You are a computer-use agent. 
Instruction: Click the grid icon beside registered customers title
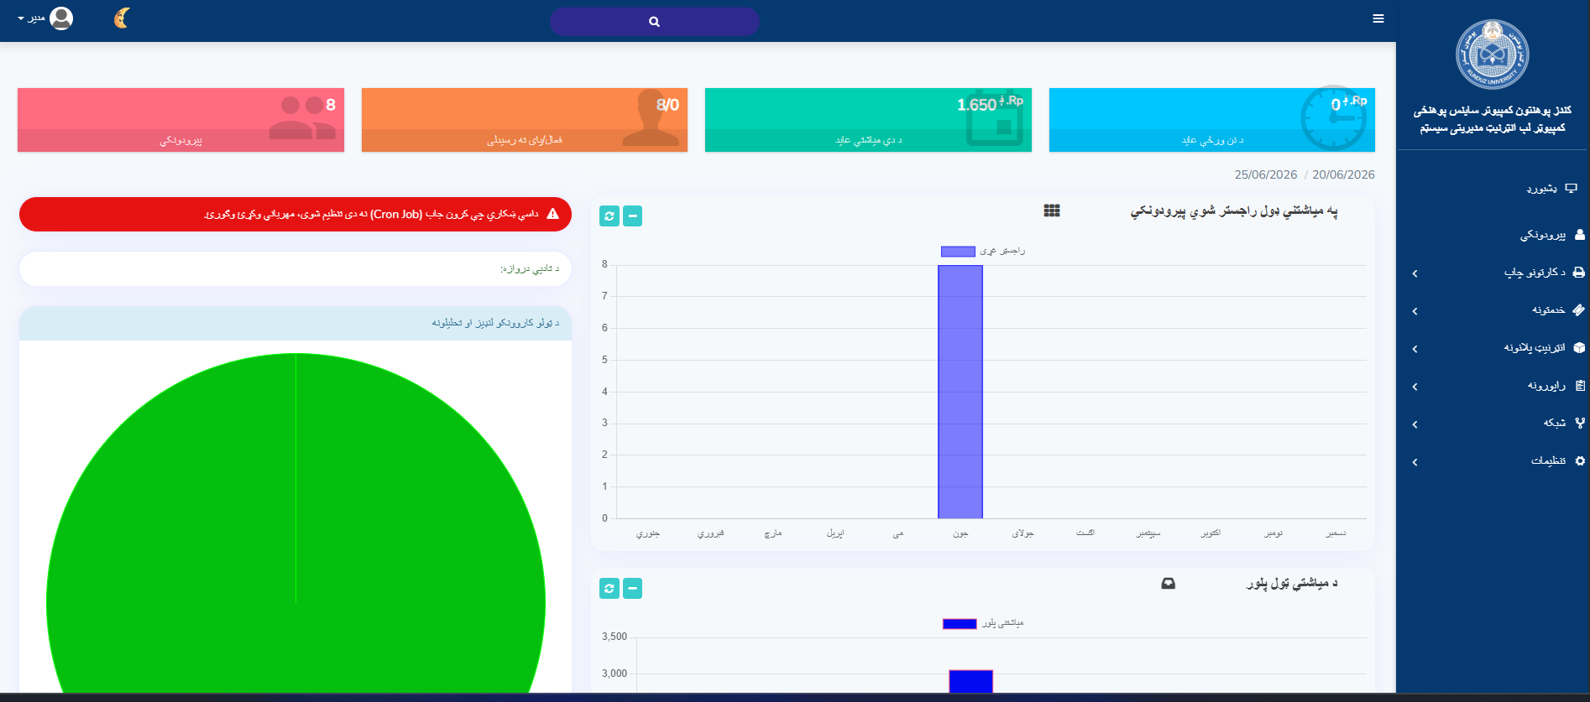click(x=1052, y=211)
